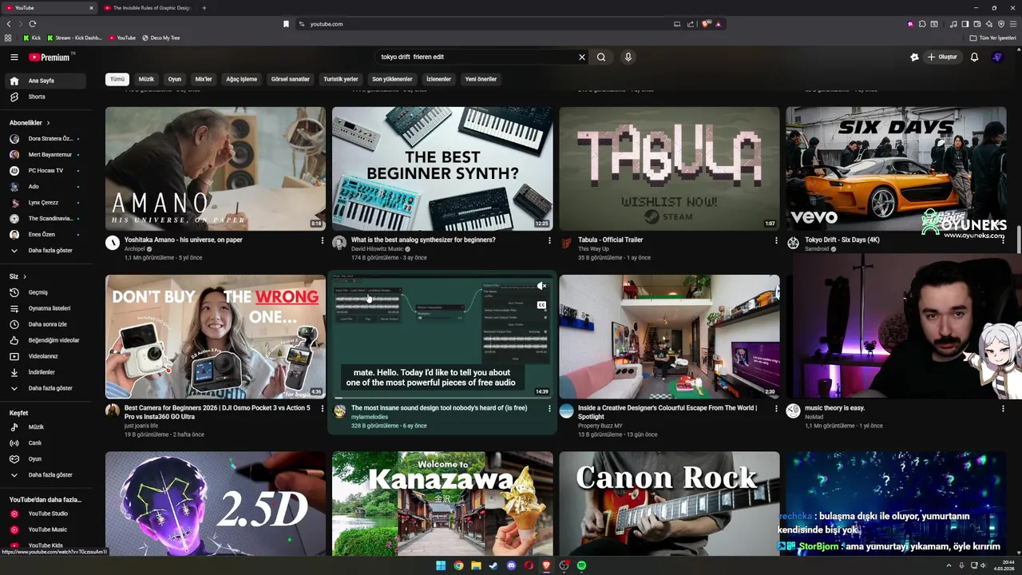The width and height of the screenshot is (1022, 575).
Task: Open Beğendiğim videolar in sidebar
Action: 46,340
